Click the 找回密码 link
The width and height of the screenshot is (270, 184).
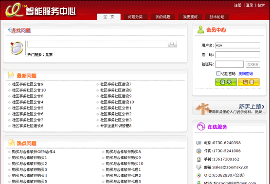(x=246, y=74)
